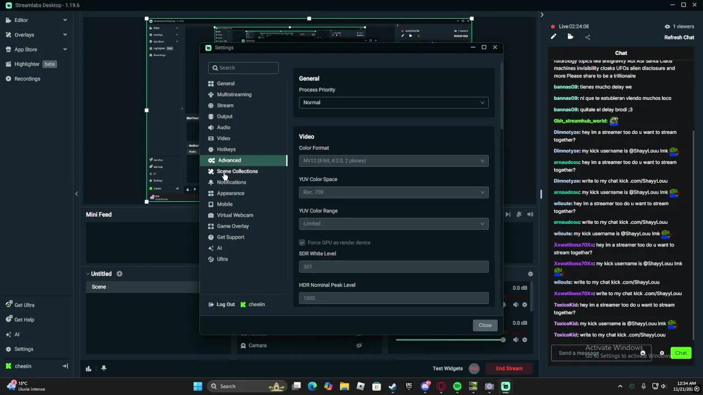The image size is (703, 395).
Task: Click the settings Search field
Action: (243, 68)
